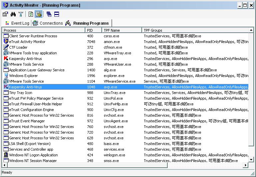This screenshot has width=256, height=177.
Task: Click the explorer.exe TPF name
Action: (114, 76)
